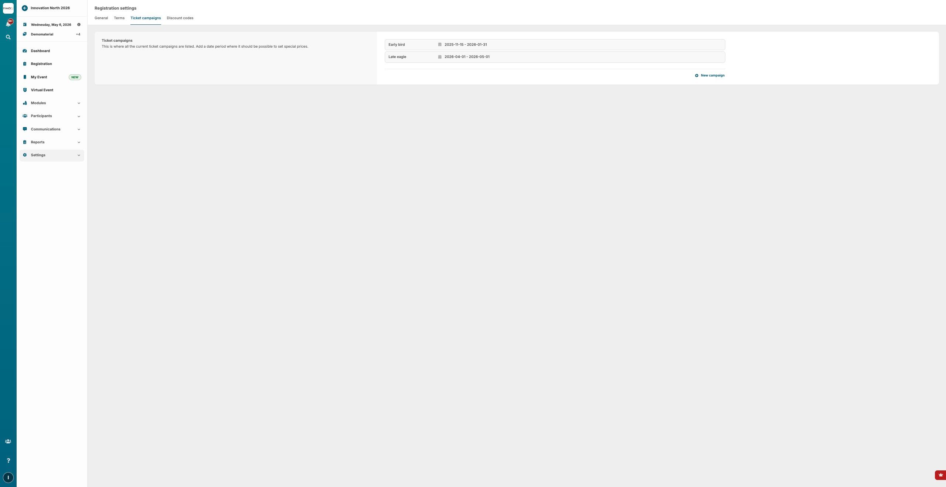Click the calendar icon in Early bird row
Image resolution: width=946 pixels, height=487 pixels.
coord(440,45)
